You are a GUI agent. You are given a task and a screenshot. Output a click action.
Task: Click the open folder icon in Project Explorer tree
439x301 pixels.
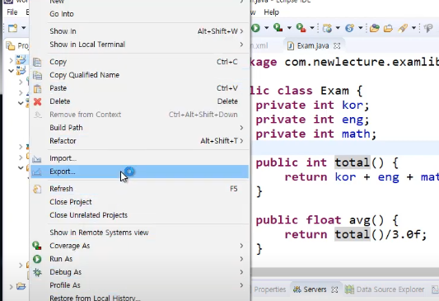pos(21,287)
